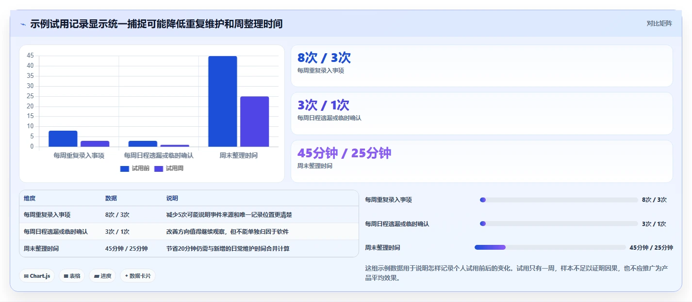692x302 pixels.
Task: Click the 进度 tag chip
Action: pos(102,276)
